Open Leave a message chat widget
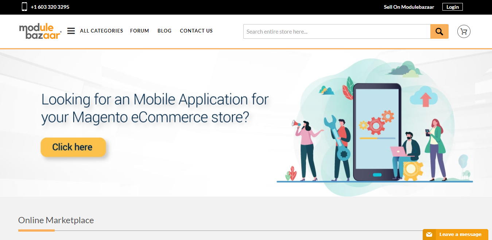Screen dimensions: 492x240 coord(456,235)
